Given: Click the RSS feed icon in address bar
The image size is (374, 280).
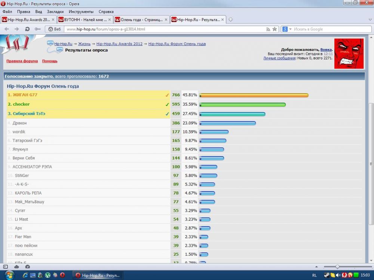Looking at the screenshot, I should coord(268,29).
